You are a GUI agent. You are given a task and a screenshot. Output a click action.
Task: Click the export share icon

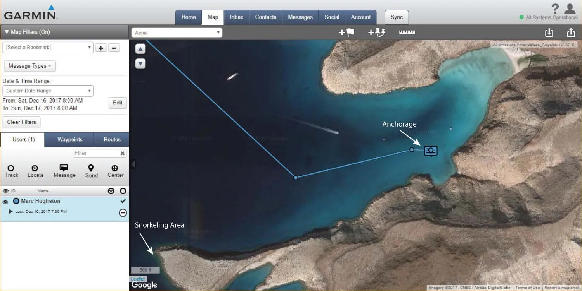pyautogui.click(x=571, y=33)
